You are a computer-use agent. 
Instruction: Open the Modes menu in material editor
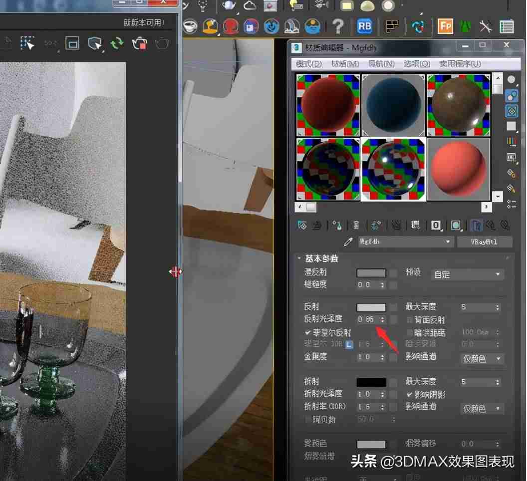[x=308, y=64]
